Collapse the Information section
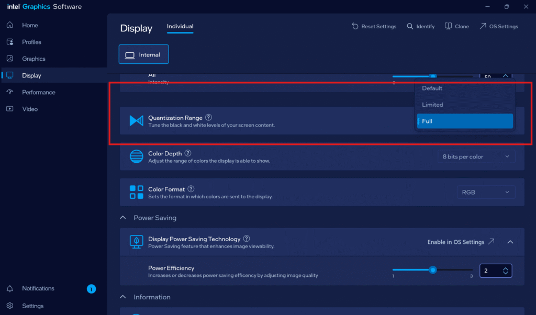This screenshot has height=315, width=536. pos(123,297)
